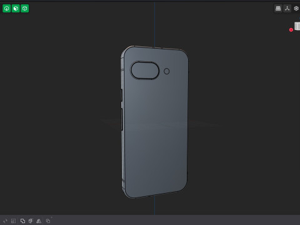Click the dimmed copy-with-star icon in bottom toolbar

[x=48, y=221]
